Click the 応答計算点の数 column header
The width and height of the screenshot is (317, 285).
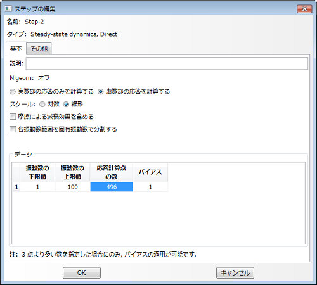pos(112,172)
